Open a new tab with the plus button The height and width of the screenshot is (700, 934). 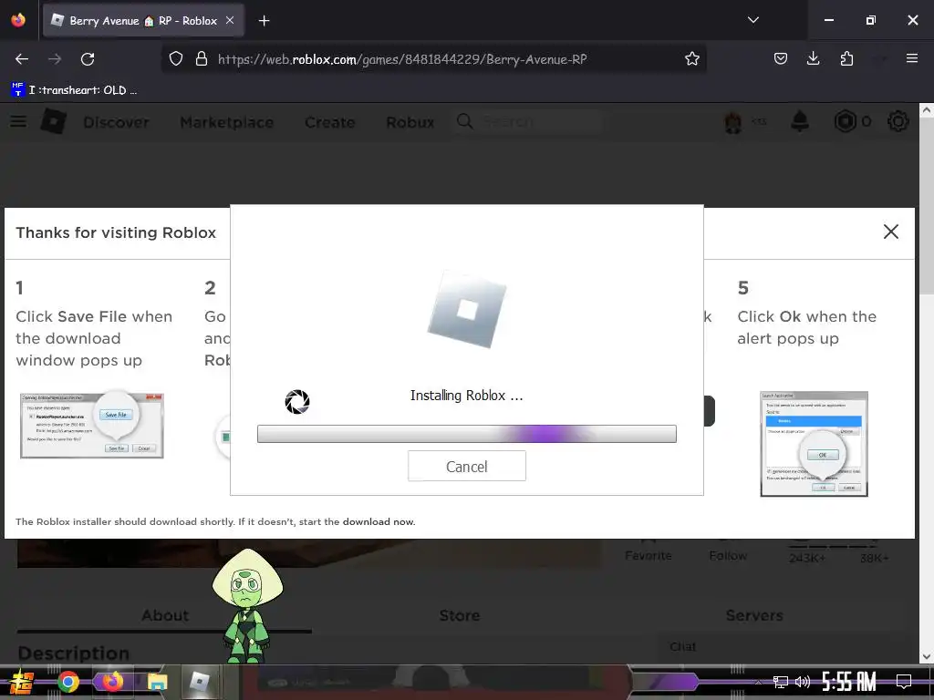tap(264, 21)
